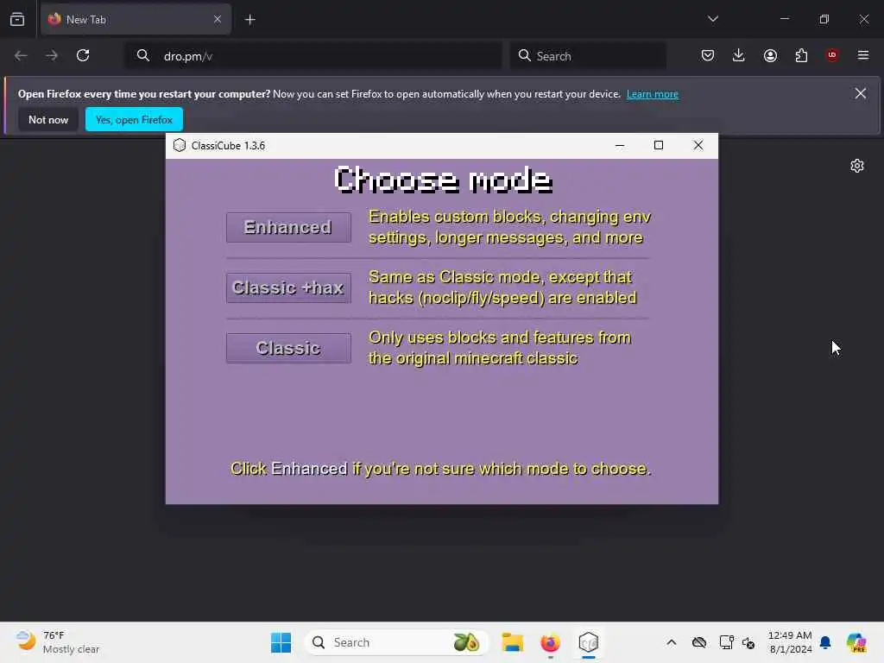884x663 pixels.
Task: Open File Explorer from taskbar
Action: [513, 642]
